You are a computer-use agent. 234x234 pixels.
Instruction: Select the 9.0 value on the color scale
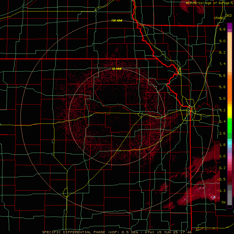[222, 41]
